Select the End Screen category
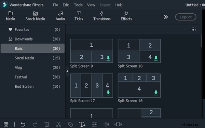This screenshot has width=205, height=128. (x=32, y=86)
